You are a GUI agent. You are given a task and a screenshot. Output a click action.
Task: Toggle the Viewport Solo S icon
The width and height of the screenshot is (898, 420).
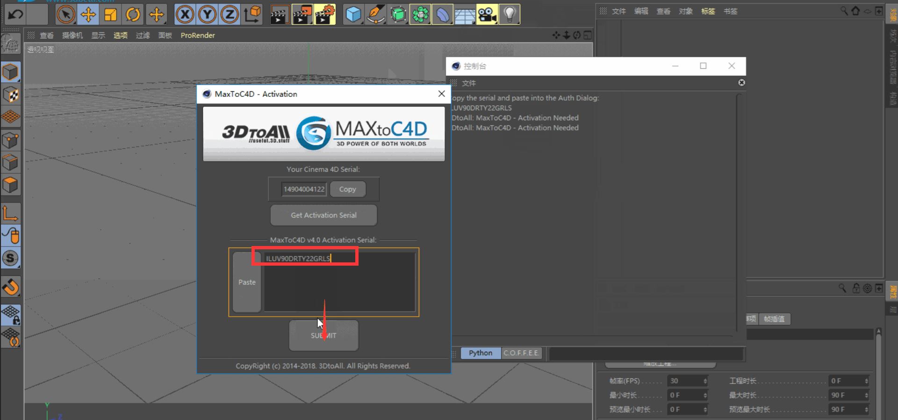coord(11,258)
